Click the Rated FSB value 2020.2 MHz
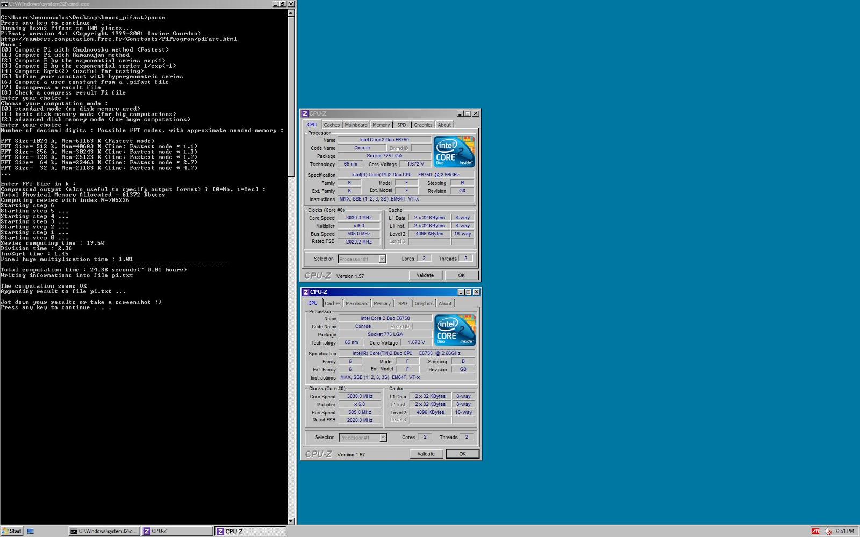This screenshot has height=537, width=860. click(x=359, y=242)
